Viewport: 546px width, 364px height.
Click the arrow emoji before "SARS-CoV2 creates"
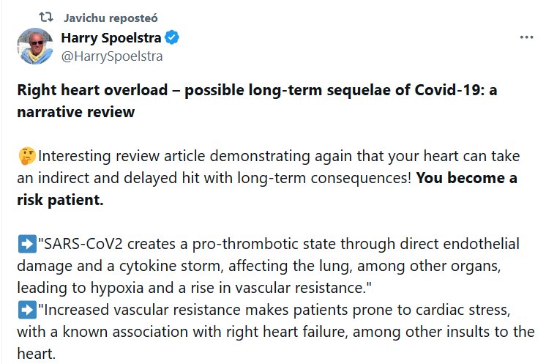pyautogui.click(x=25, y=244)
